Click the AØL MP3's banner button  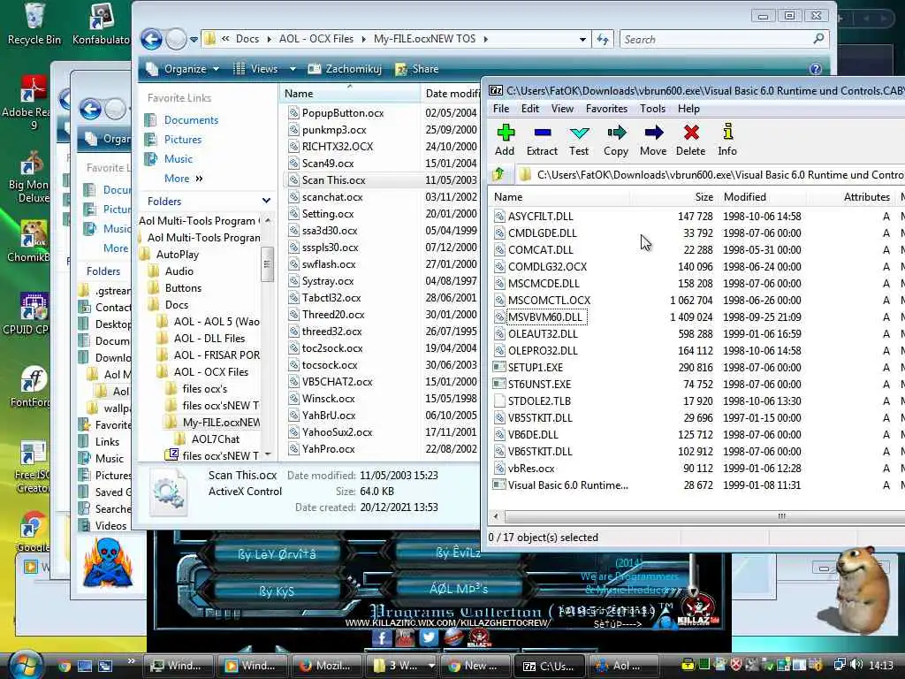(x=459, y=589)
